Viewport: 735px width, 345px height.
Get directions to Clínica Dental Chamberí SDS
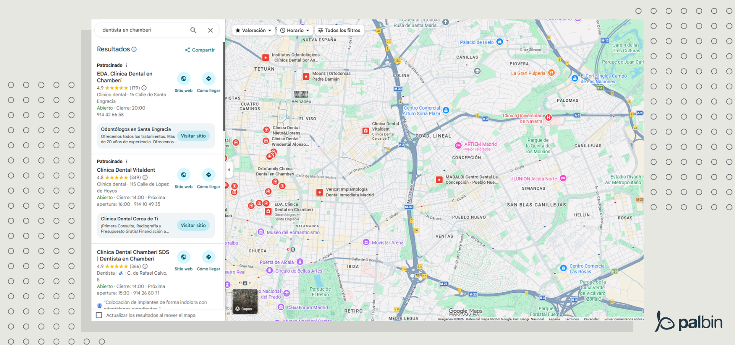208,257
